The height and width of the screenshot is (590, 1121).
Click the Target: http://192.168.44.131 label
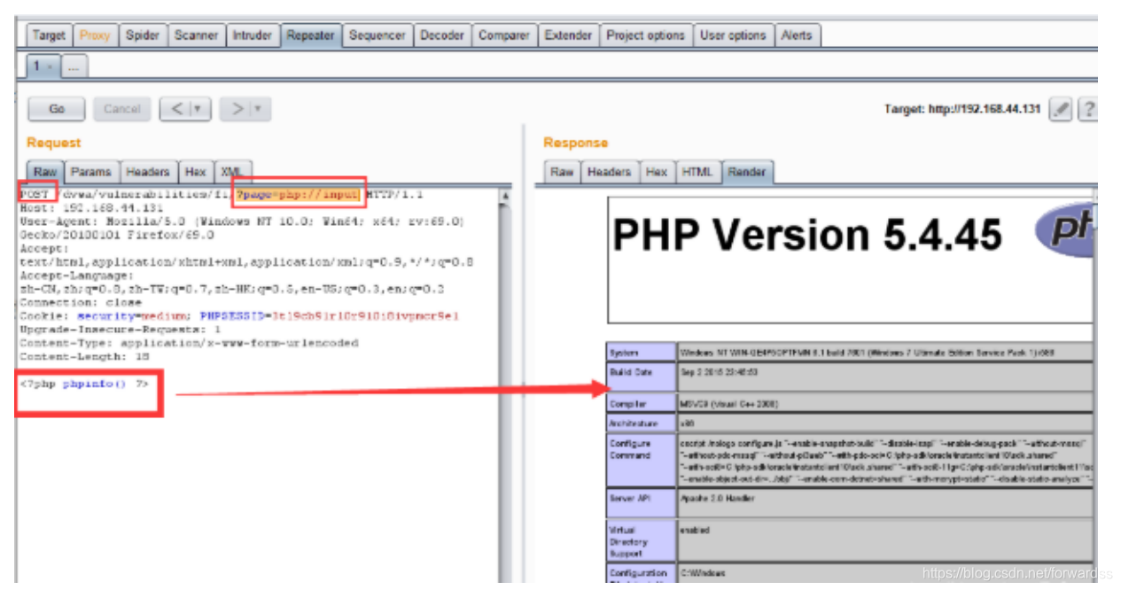[962, 109]
